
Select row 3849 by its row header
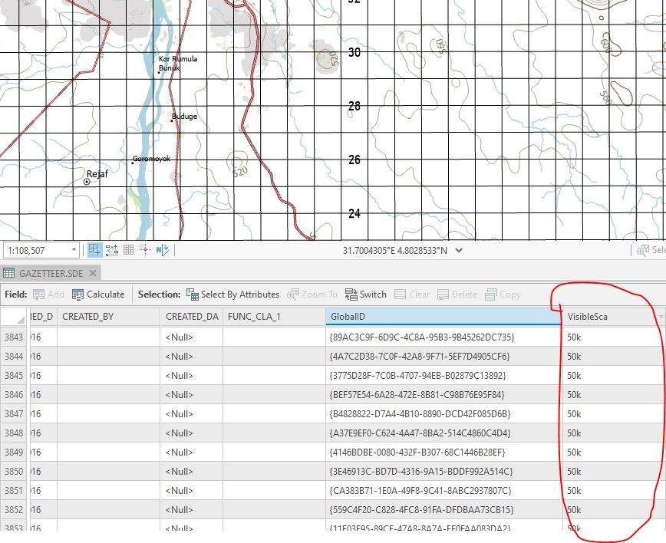(14, 452)
